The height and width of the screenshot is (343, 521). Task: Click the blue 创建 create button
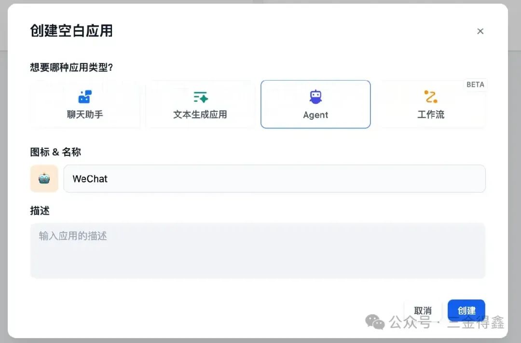(466, 310)
